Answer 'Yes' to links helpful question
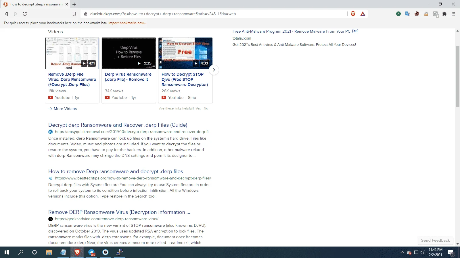 198,108
